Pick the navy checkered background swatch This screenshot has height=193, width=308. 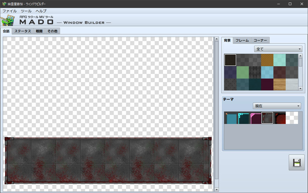tap(230, 72)
